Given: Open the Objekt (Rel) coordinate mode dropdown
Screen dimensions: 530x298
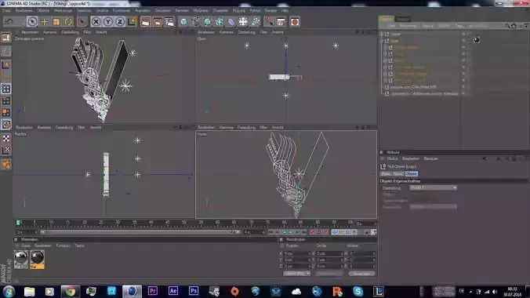Looking at the screenshot, I should (x=296, y=274).
